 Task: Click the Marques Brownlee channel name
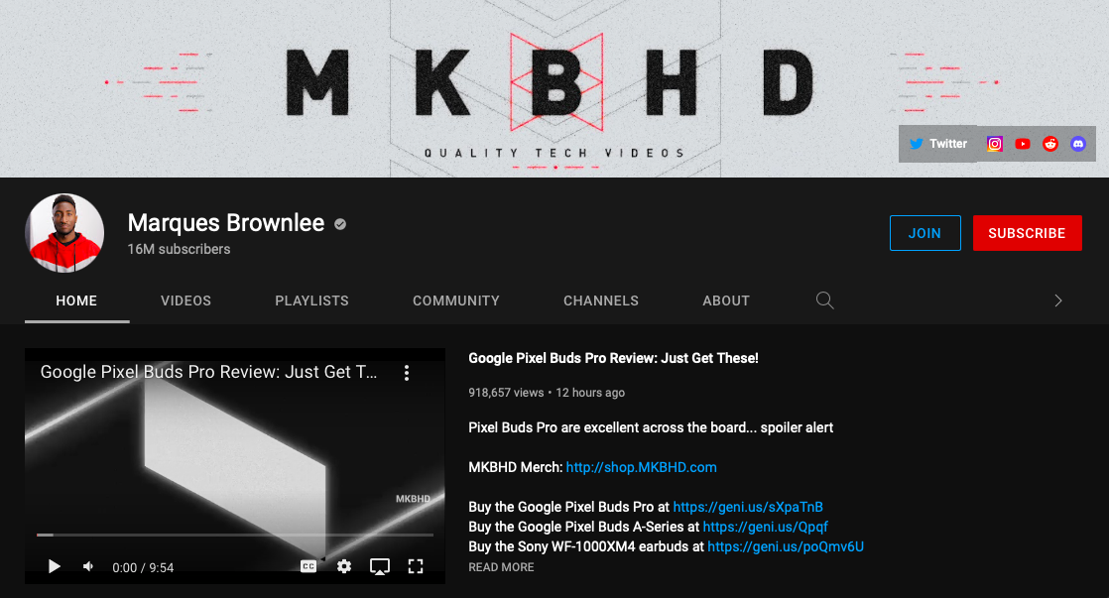[x=226, y=223]
